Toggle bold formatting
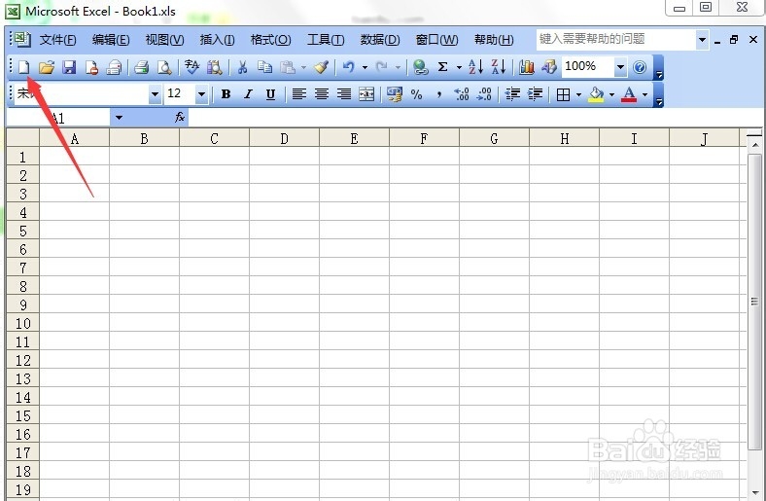 tap(226, 93)
